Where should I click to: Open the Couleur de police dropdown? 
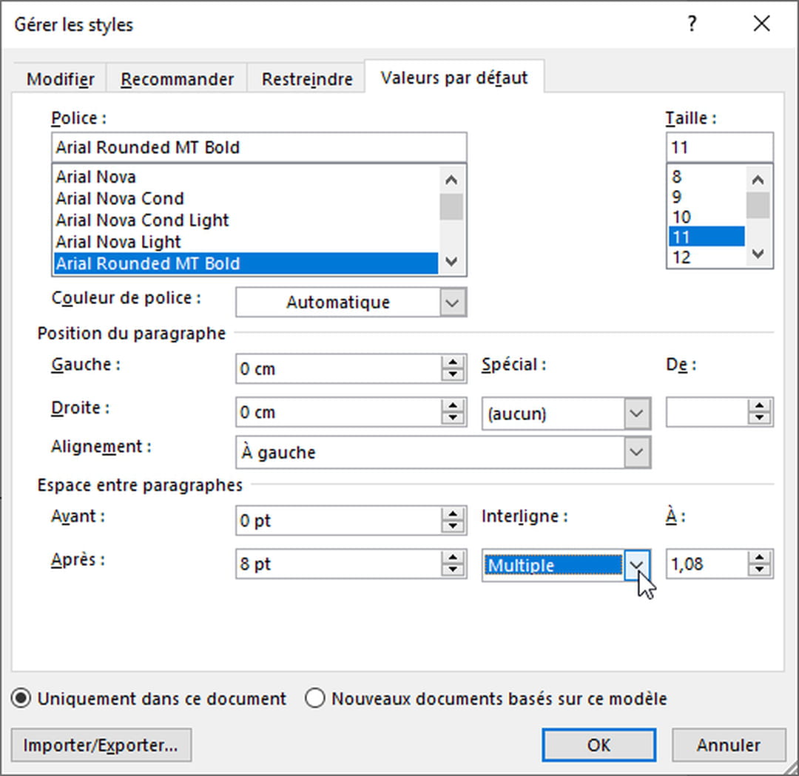tap(451, 302)
